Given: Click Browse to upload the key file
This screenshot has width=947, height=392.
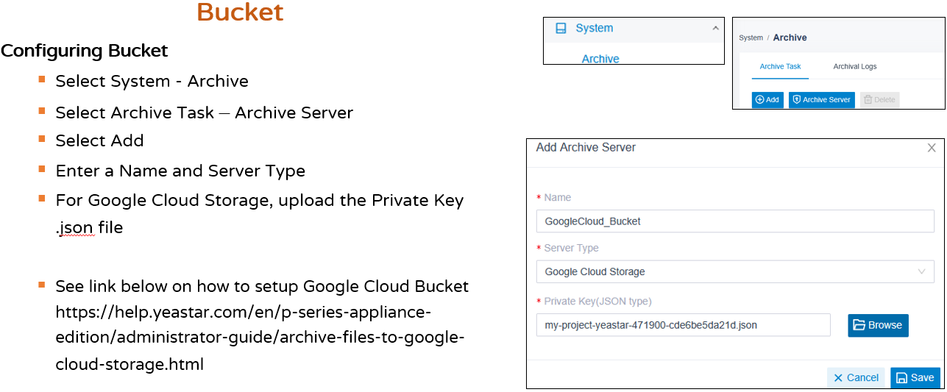Looking at the screenshot, I should click(x=878, y=325).
